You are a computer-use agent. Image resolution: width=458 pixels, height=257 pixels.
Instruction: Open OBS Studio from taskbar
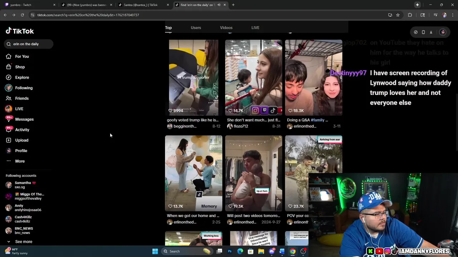coord(303,251)
